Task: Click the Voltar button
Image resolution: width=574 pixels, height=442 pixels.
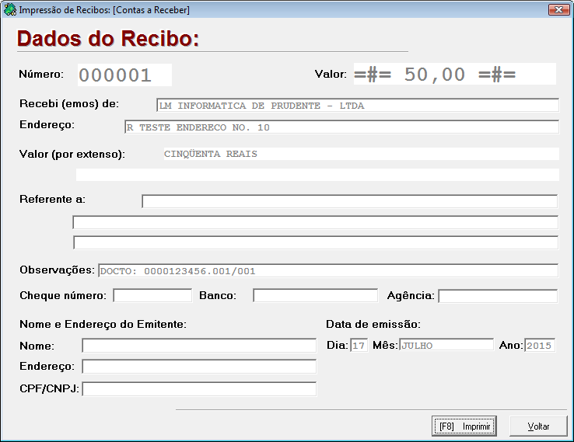Action: click(538, 426)
